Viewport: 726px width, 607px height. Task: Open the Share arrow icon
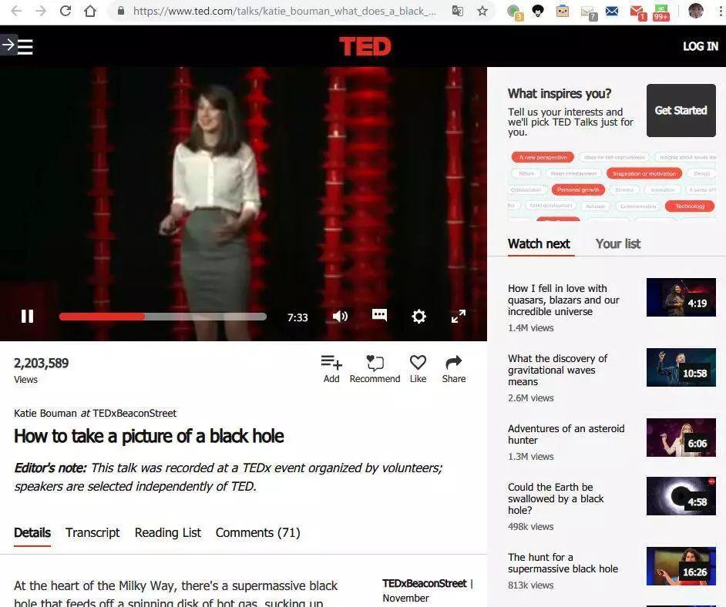pyautogui.click(x=454, y=369)
